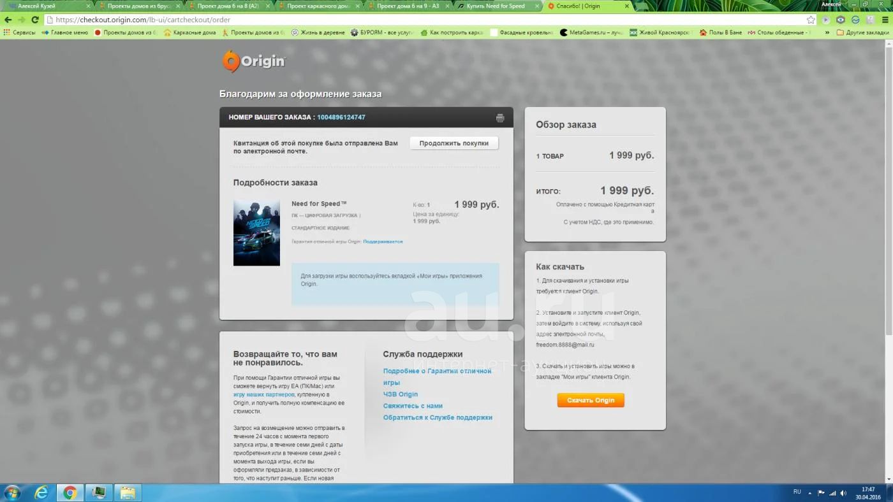Click Обзор заказа heading

(566, 125)
